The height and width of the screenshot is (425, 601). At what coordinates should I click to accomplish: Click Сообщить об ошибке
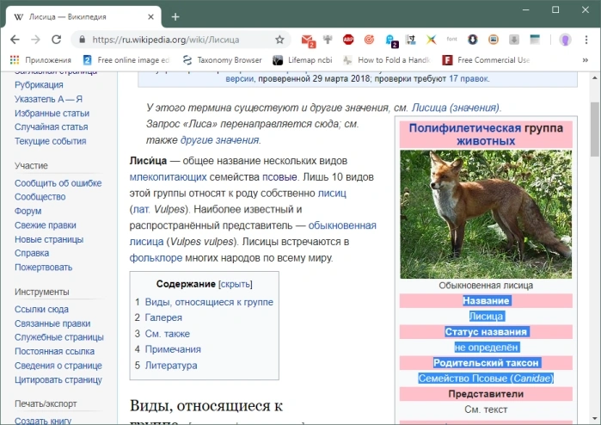pyautogui.click(x=58, y=183)
